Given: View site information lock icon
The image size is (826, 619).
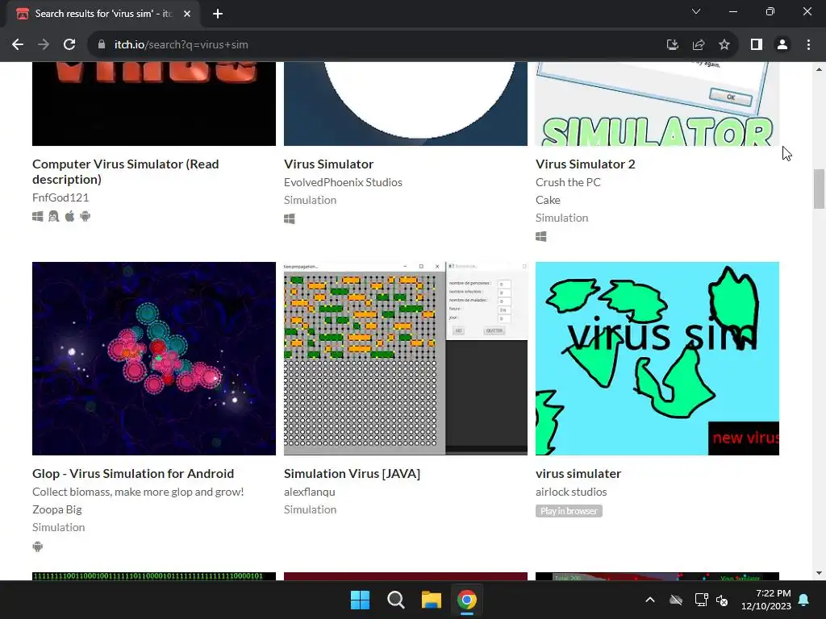Looking at the screenshot, I should pyautogui.click(x=102, y=45).
